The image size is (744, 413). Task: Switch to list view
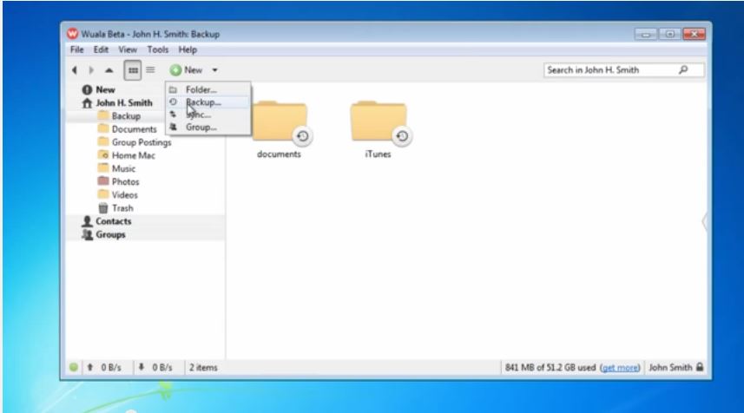point(150,70)
